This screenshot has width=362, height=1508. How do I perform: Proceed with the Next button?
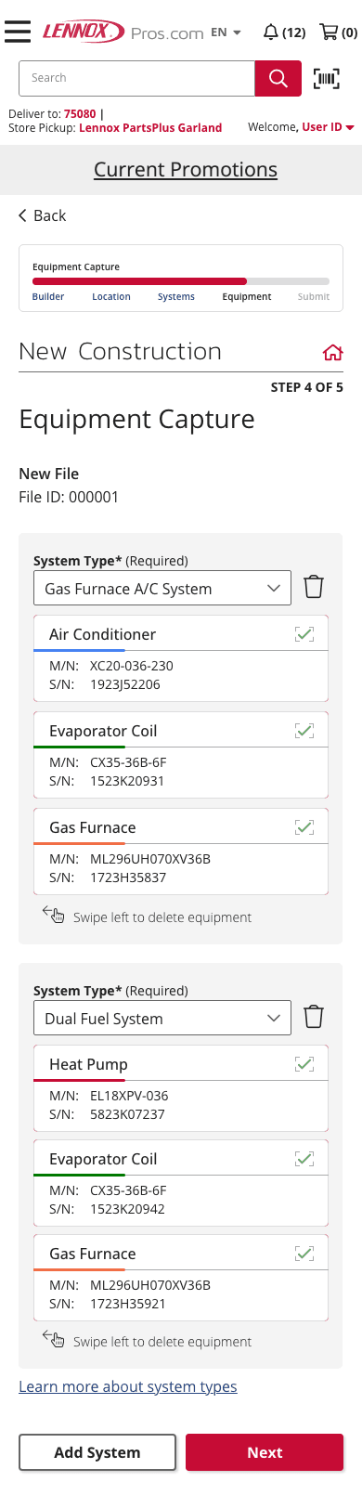pyautogui.click(x=265, y=1452)
